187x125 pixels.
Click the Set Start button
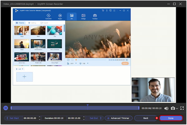point(14,118)
